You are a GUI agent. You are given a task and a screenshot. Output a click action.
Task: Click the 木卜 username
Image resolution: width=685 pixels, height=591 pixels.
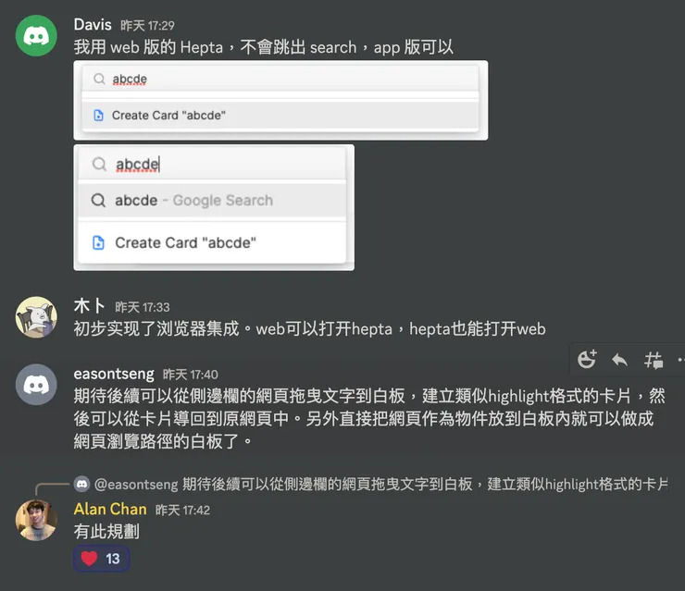point(89,306)
